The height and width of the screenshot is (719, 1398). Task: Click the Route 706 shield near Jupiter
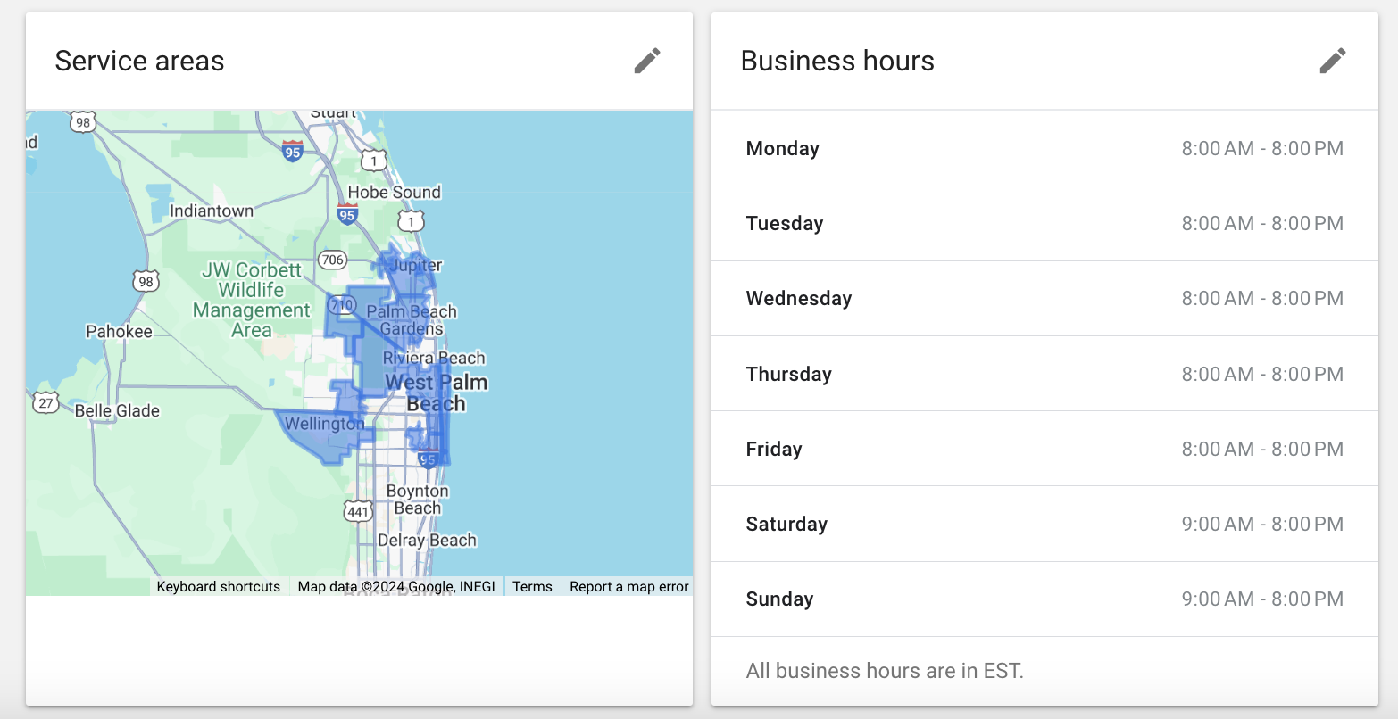click(331, 259)
